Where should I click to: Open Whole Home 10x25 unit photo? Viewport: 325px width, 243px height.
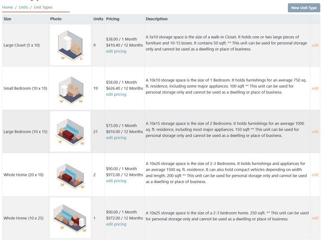click(x=70, y=218)
